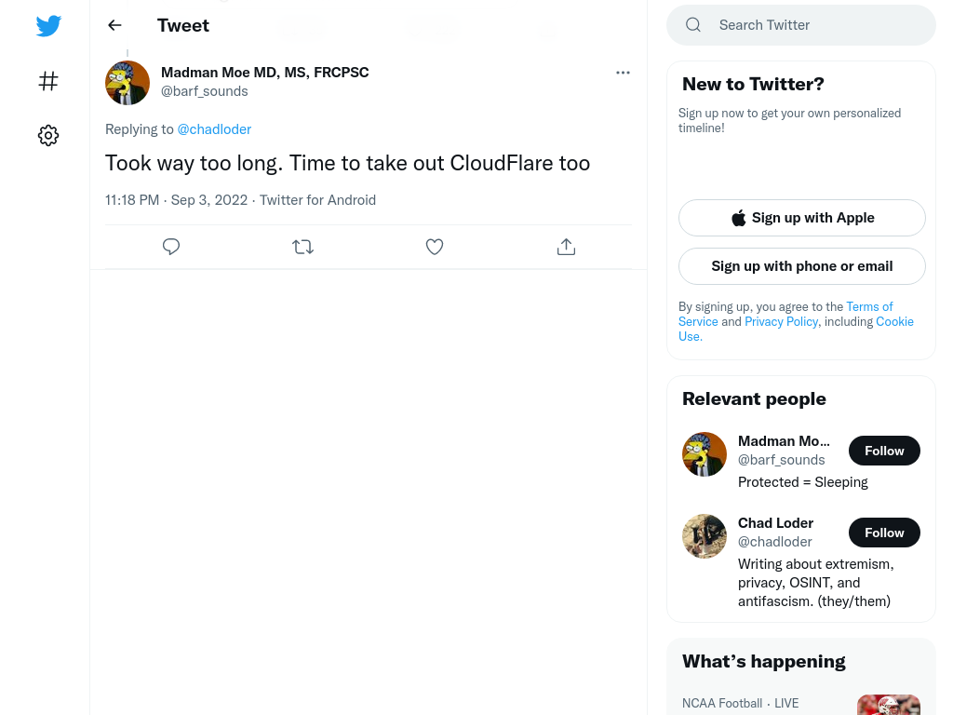Image resolution: width=953 pixels, height=715 pixels.
Task: Follow Madman Moe @barf_sounds
Action: pos(884,451)
